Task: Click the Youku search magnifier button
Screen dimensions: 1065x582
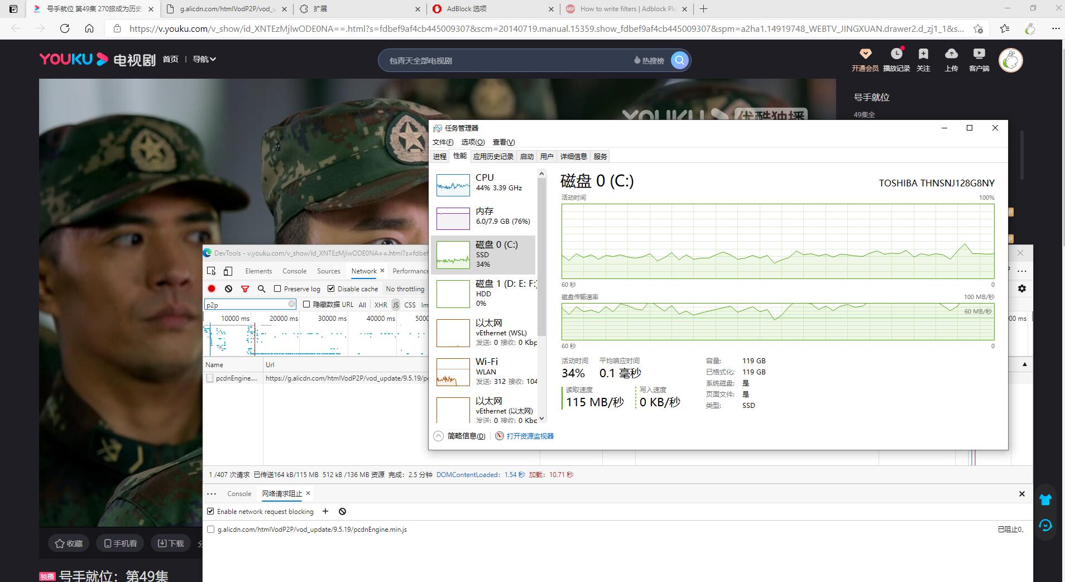Action: pyautogui.click(x=679, y=60)
